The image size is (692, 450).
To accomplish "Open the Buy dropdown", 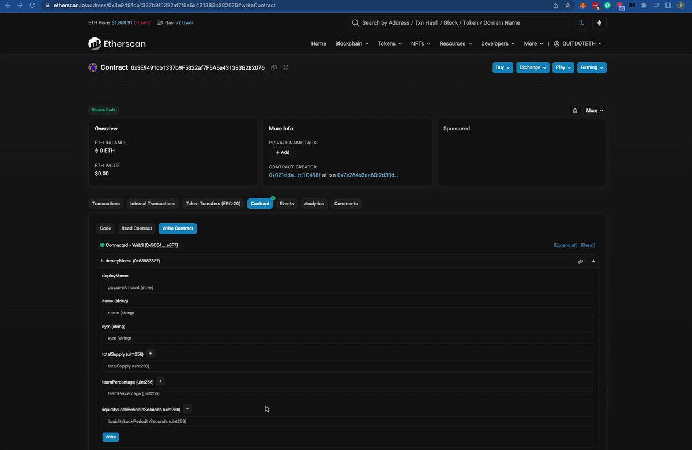I will (x=503, y=67).
